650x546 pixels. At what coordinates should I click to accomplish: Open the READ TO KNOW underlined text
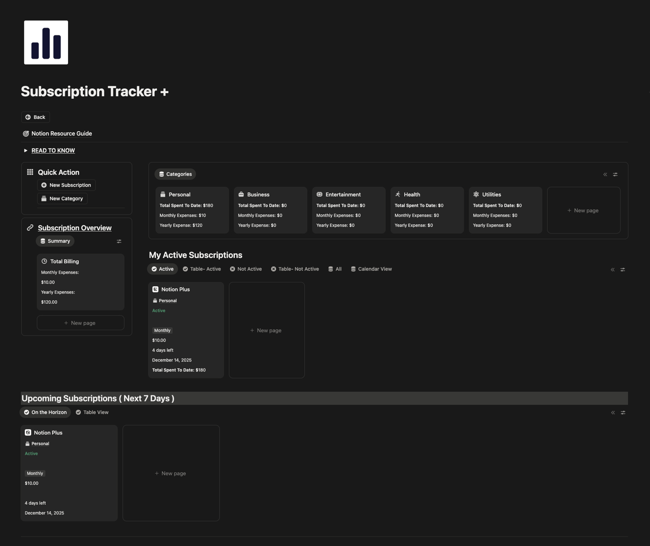pos(53,151)
